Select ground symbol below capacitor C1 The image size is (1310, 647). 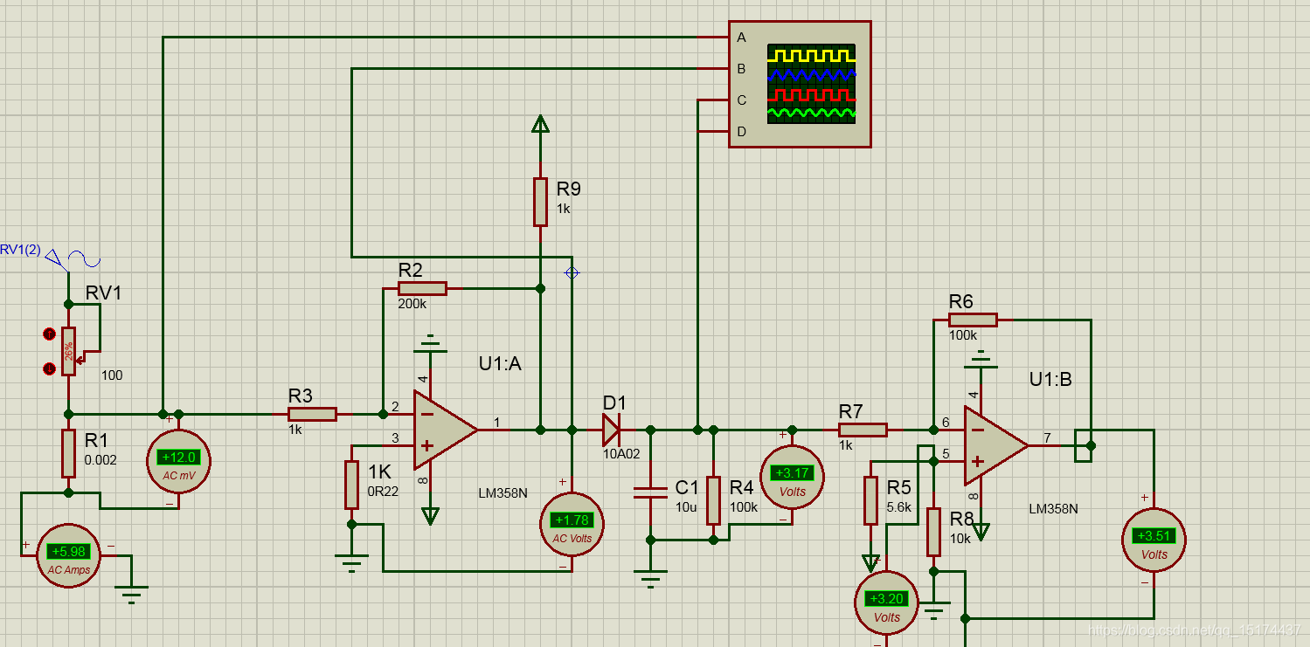tap(650, 580)
